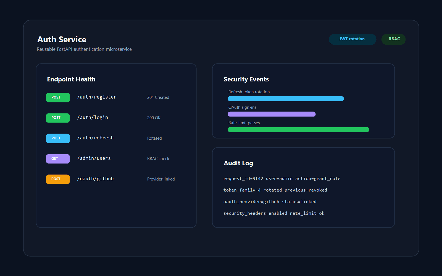This screenshot has height=276, width=442.
Task: Click the 'Refresh token rotation' label
Action: (249, 92)
